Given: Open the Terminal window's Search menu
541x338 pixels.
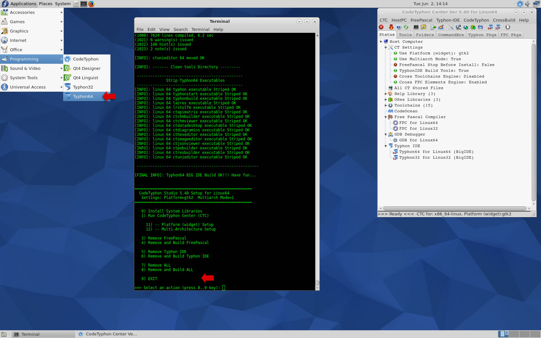Looking at the screenshot, I should (x=180, y=29).
